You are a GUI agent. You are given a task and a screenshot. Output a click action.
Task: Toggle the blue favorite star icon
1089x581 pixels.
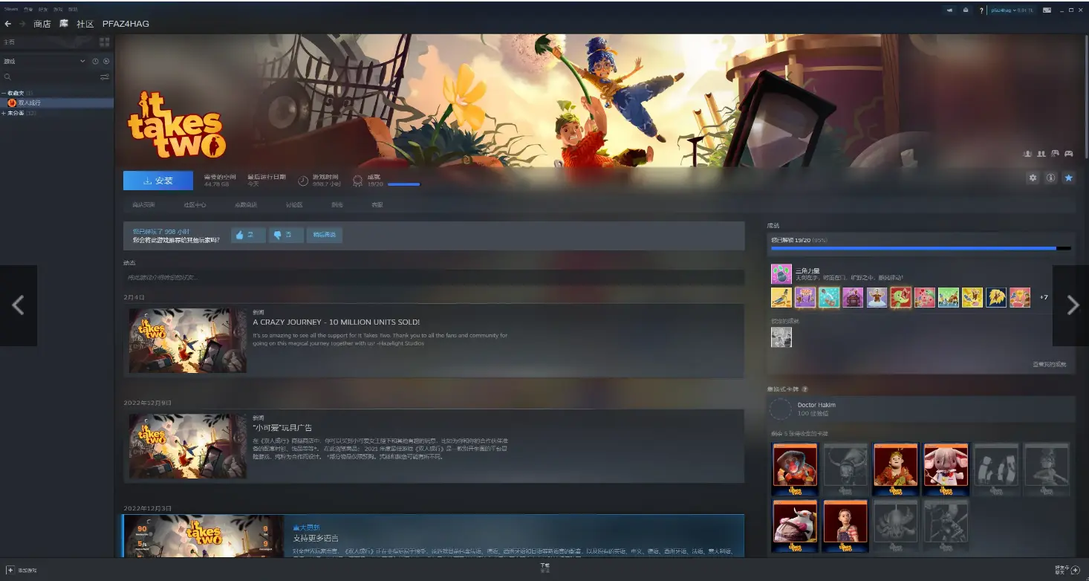[x=1068, y=178]
